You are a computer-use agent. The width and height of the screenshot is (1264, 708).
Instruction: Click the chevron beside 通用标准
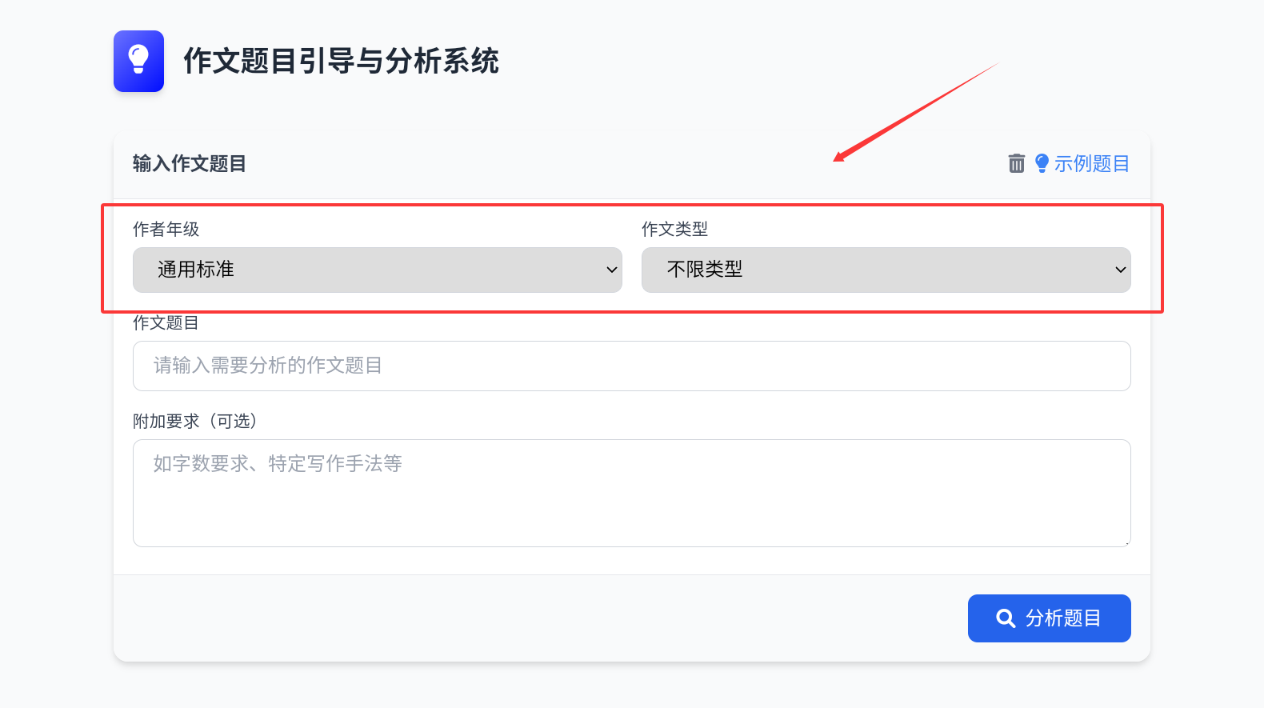pos(612,270)
